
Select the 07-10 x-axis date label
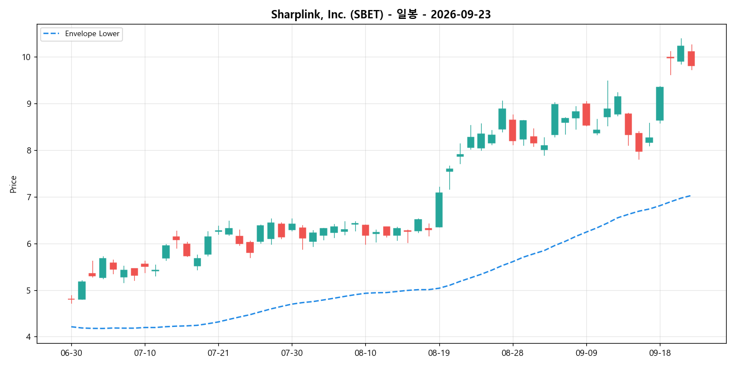pyautogui.click(x=145, y=353)
